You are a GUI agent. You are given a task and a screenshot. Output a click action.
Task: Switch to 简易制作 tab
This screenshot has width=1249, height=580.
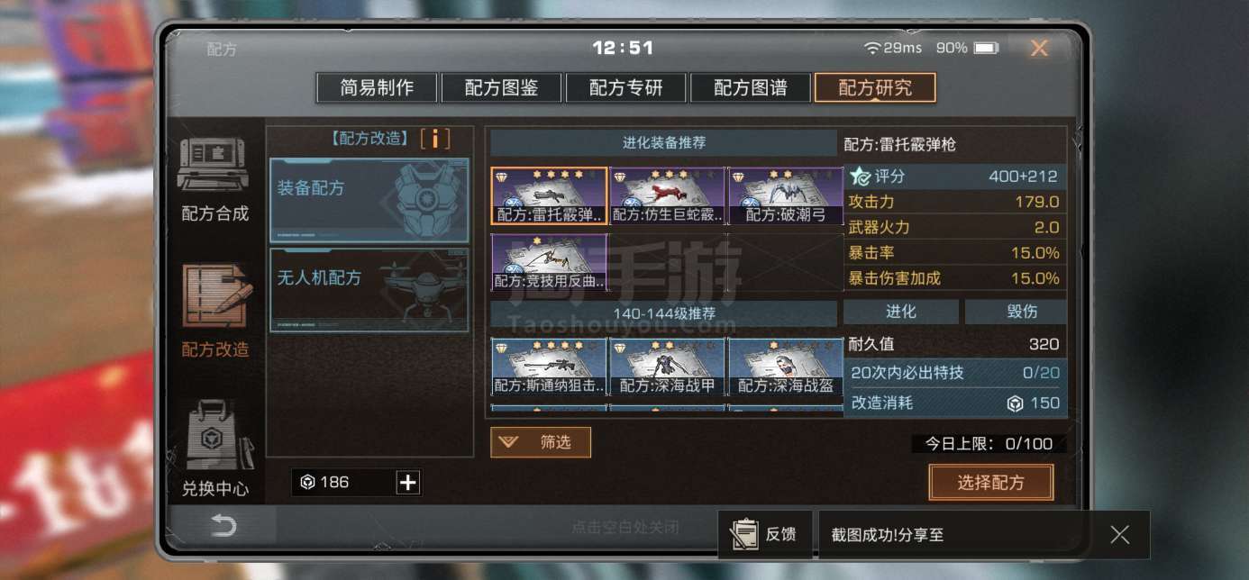[x=377, y=88]
